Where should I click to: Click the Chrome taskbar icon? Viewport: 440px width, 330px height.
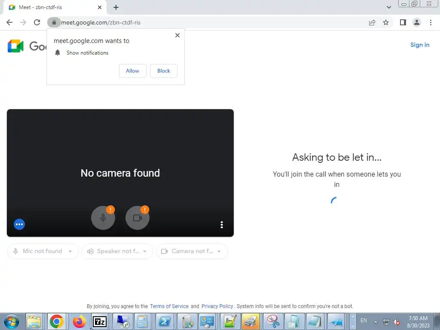tap(57, 321)
